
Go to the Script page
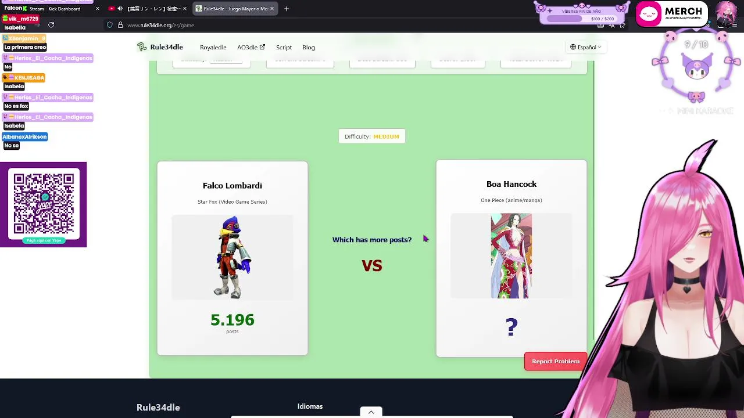(x=284, y=47)
